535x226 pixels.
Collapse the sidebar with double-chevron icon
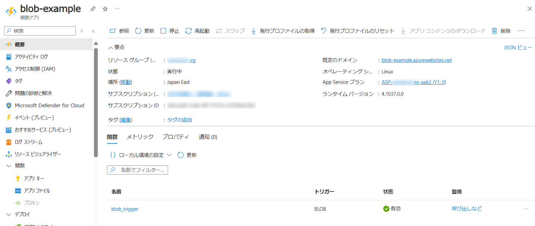tap(93, 31)
